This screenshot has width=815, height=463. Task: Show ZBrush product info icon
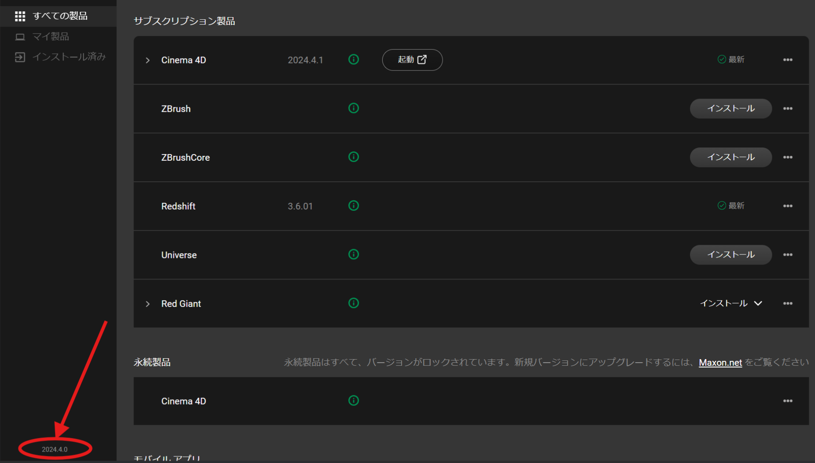(x=354, y=108)
